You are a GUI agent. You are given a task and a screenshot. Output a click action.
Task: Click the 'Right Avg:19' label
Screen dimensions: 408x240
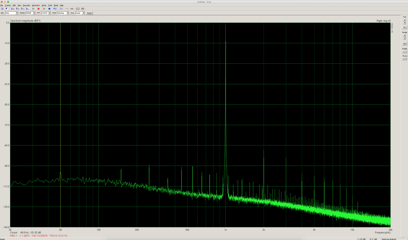383,21
